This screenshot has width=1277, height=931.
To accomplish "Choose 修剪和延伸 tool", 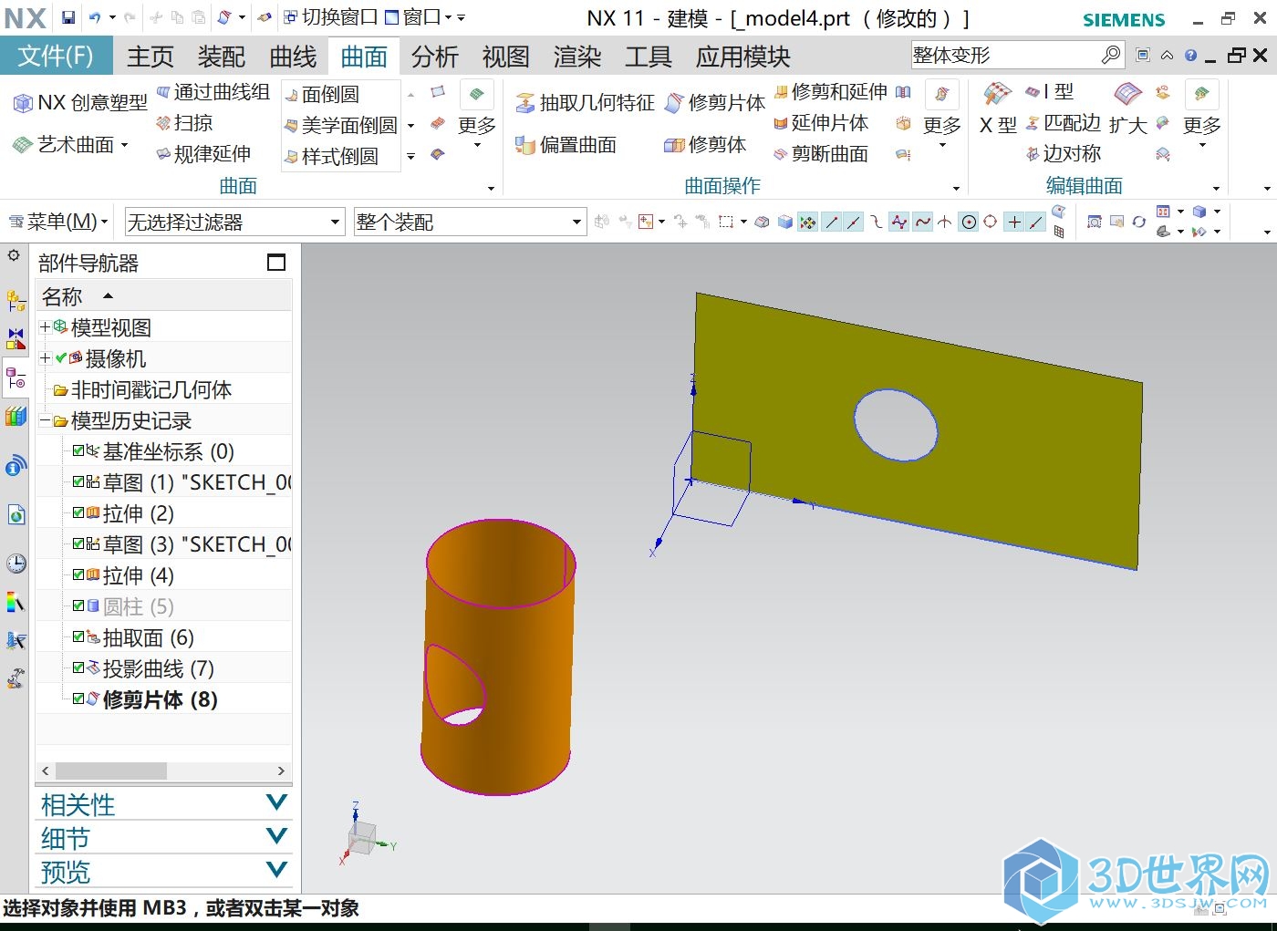I will (x=830, y=91).
